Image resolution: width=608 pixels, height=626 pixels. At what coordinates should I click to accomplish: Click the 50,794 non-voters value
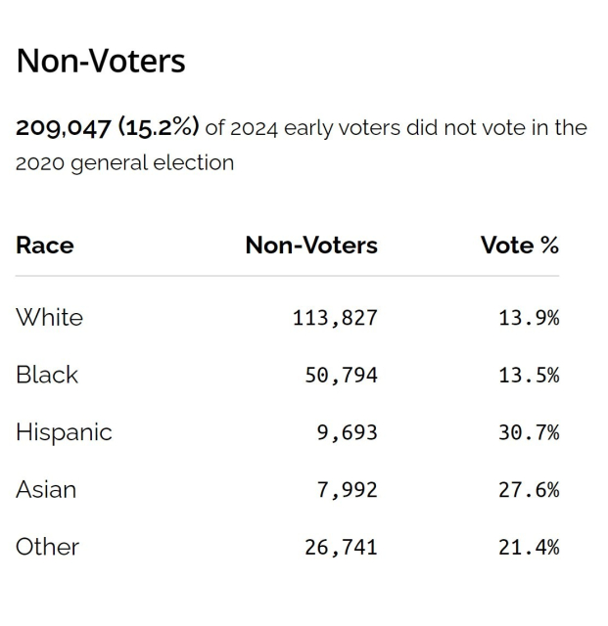coord(340,375)
